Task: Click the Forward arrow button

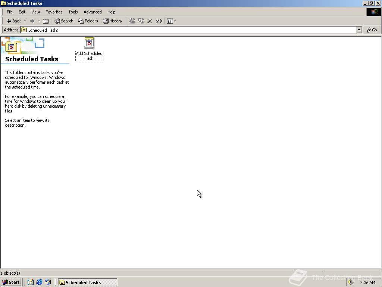Action: [32, 21]
